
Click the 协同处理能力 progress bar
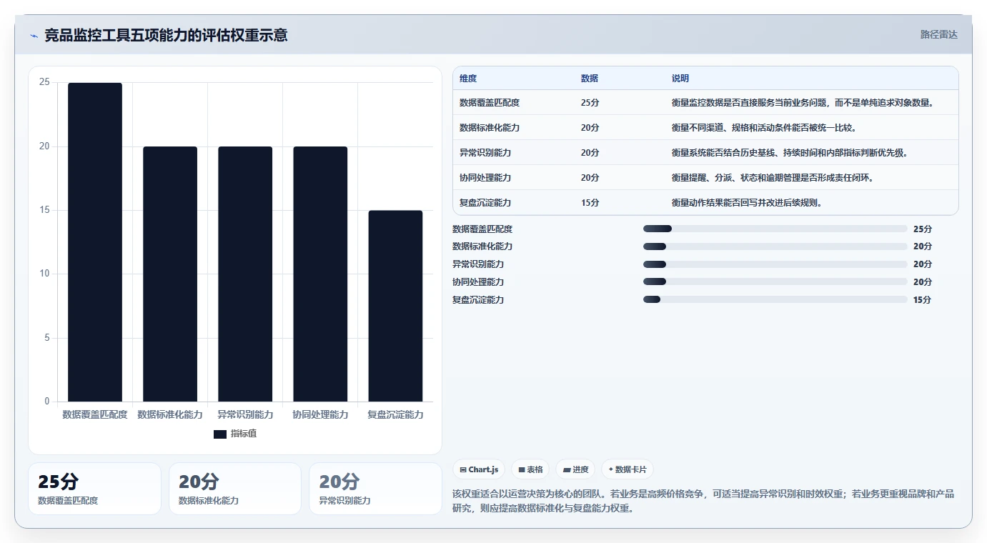(775, 282)
